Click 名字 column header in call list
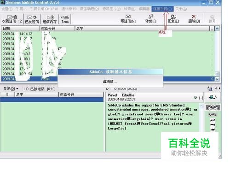 coord(36,94)
